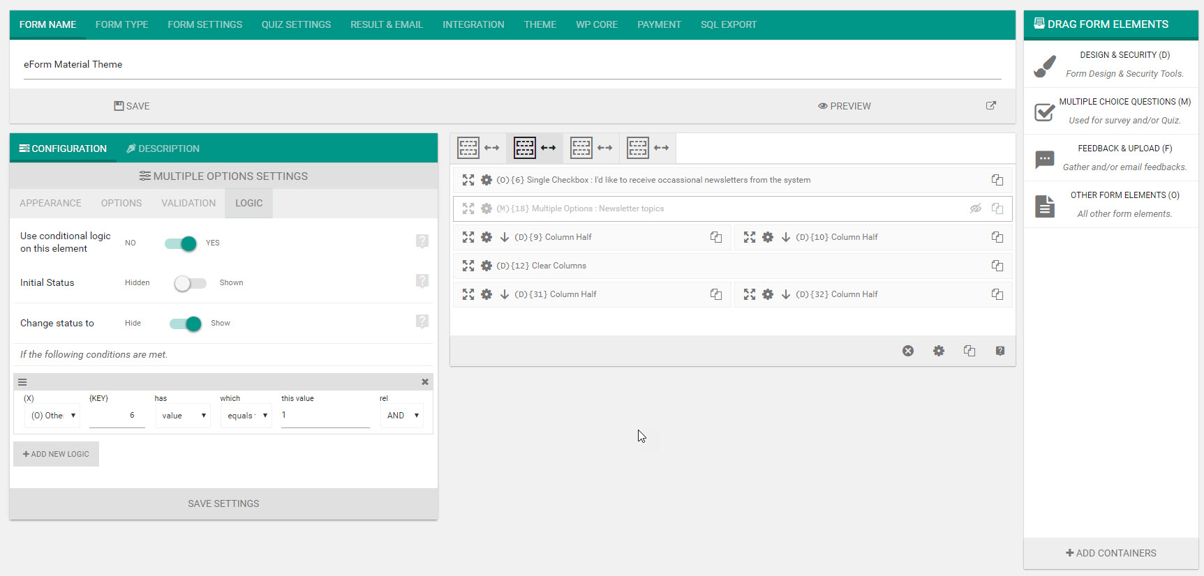Open the 'has' value dropdown

click(x=183, y=416)
